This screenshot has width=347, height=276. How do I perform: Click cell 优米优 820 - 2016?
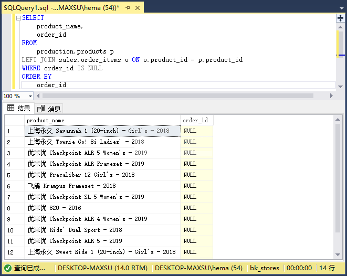[x=102, y=208]
